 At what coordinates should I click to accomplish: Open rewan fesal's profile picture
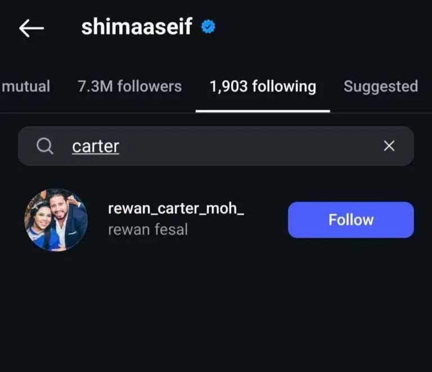(x=56, y=220)
